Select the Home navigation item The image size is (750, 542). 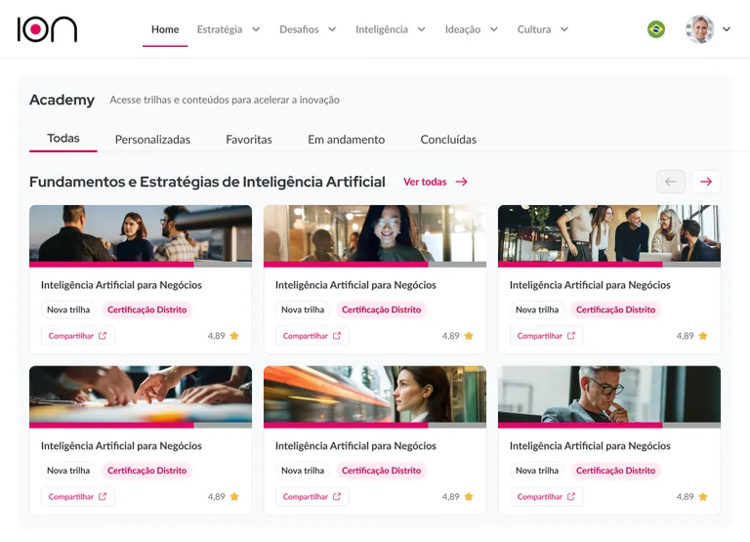pyautogui.click(x=165, y=29)
